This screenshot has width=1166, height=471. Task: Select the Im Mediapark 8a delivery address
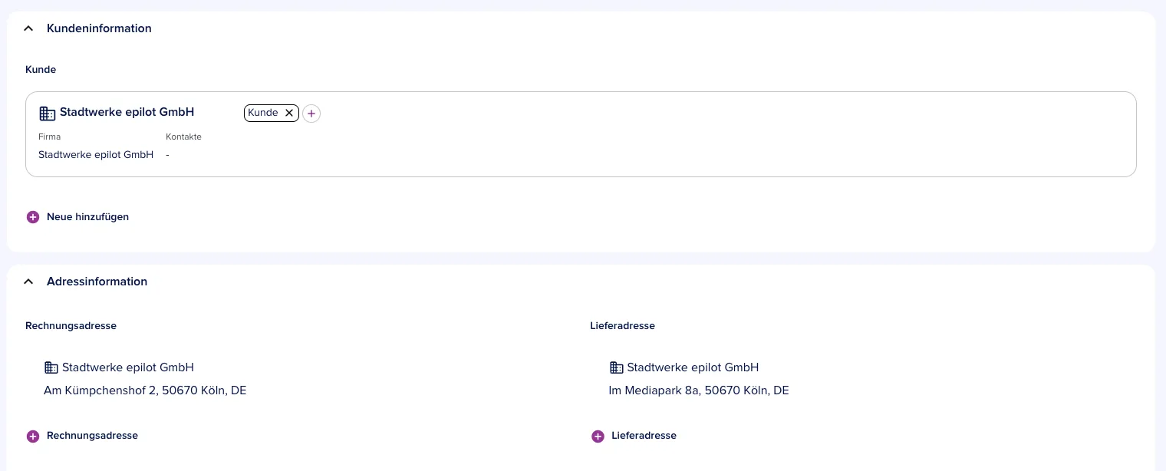699,390
